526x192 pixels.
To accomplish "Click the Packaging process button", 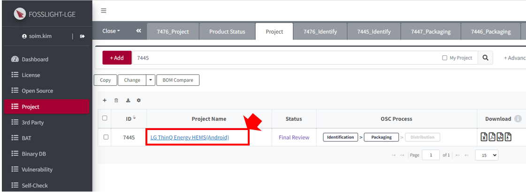I will 381,137.
